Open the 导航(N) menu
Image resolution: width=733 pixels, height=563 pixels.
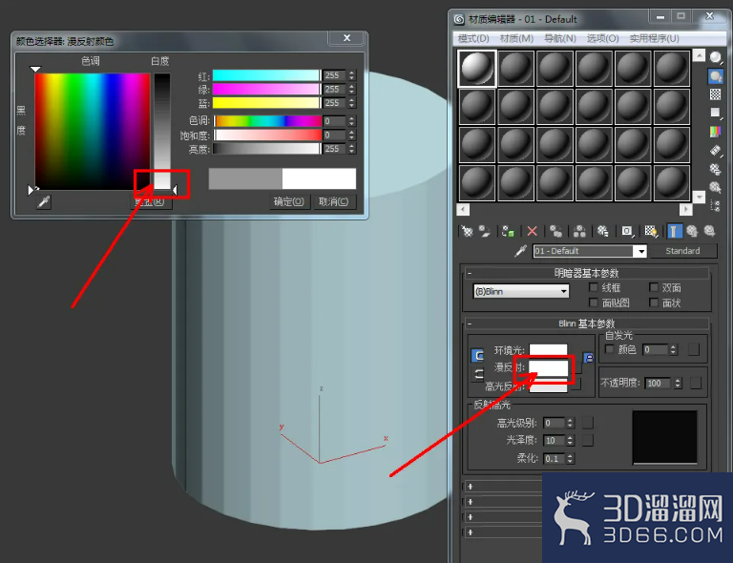[x=560, y=38]
